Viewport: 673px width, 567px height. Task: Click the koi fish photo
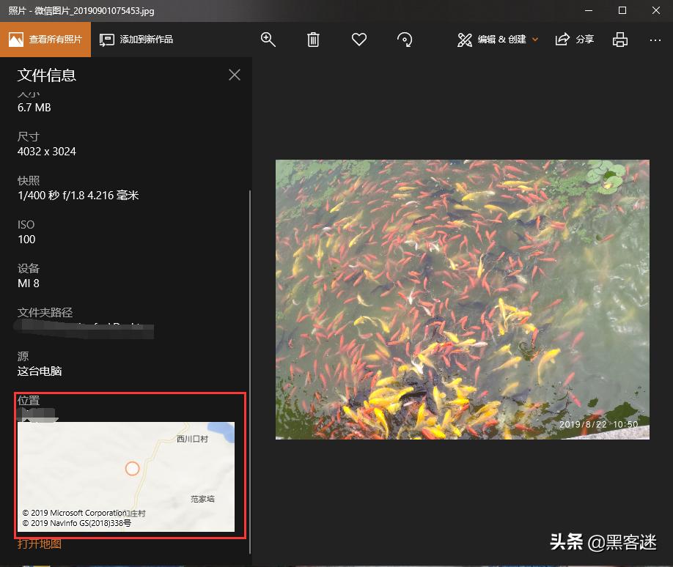pyautogui.click(x=462, y=300)
